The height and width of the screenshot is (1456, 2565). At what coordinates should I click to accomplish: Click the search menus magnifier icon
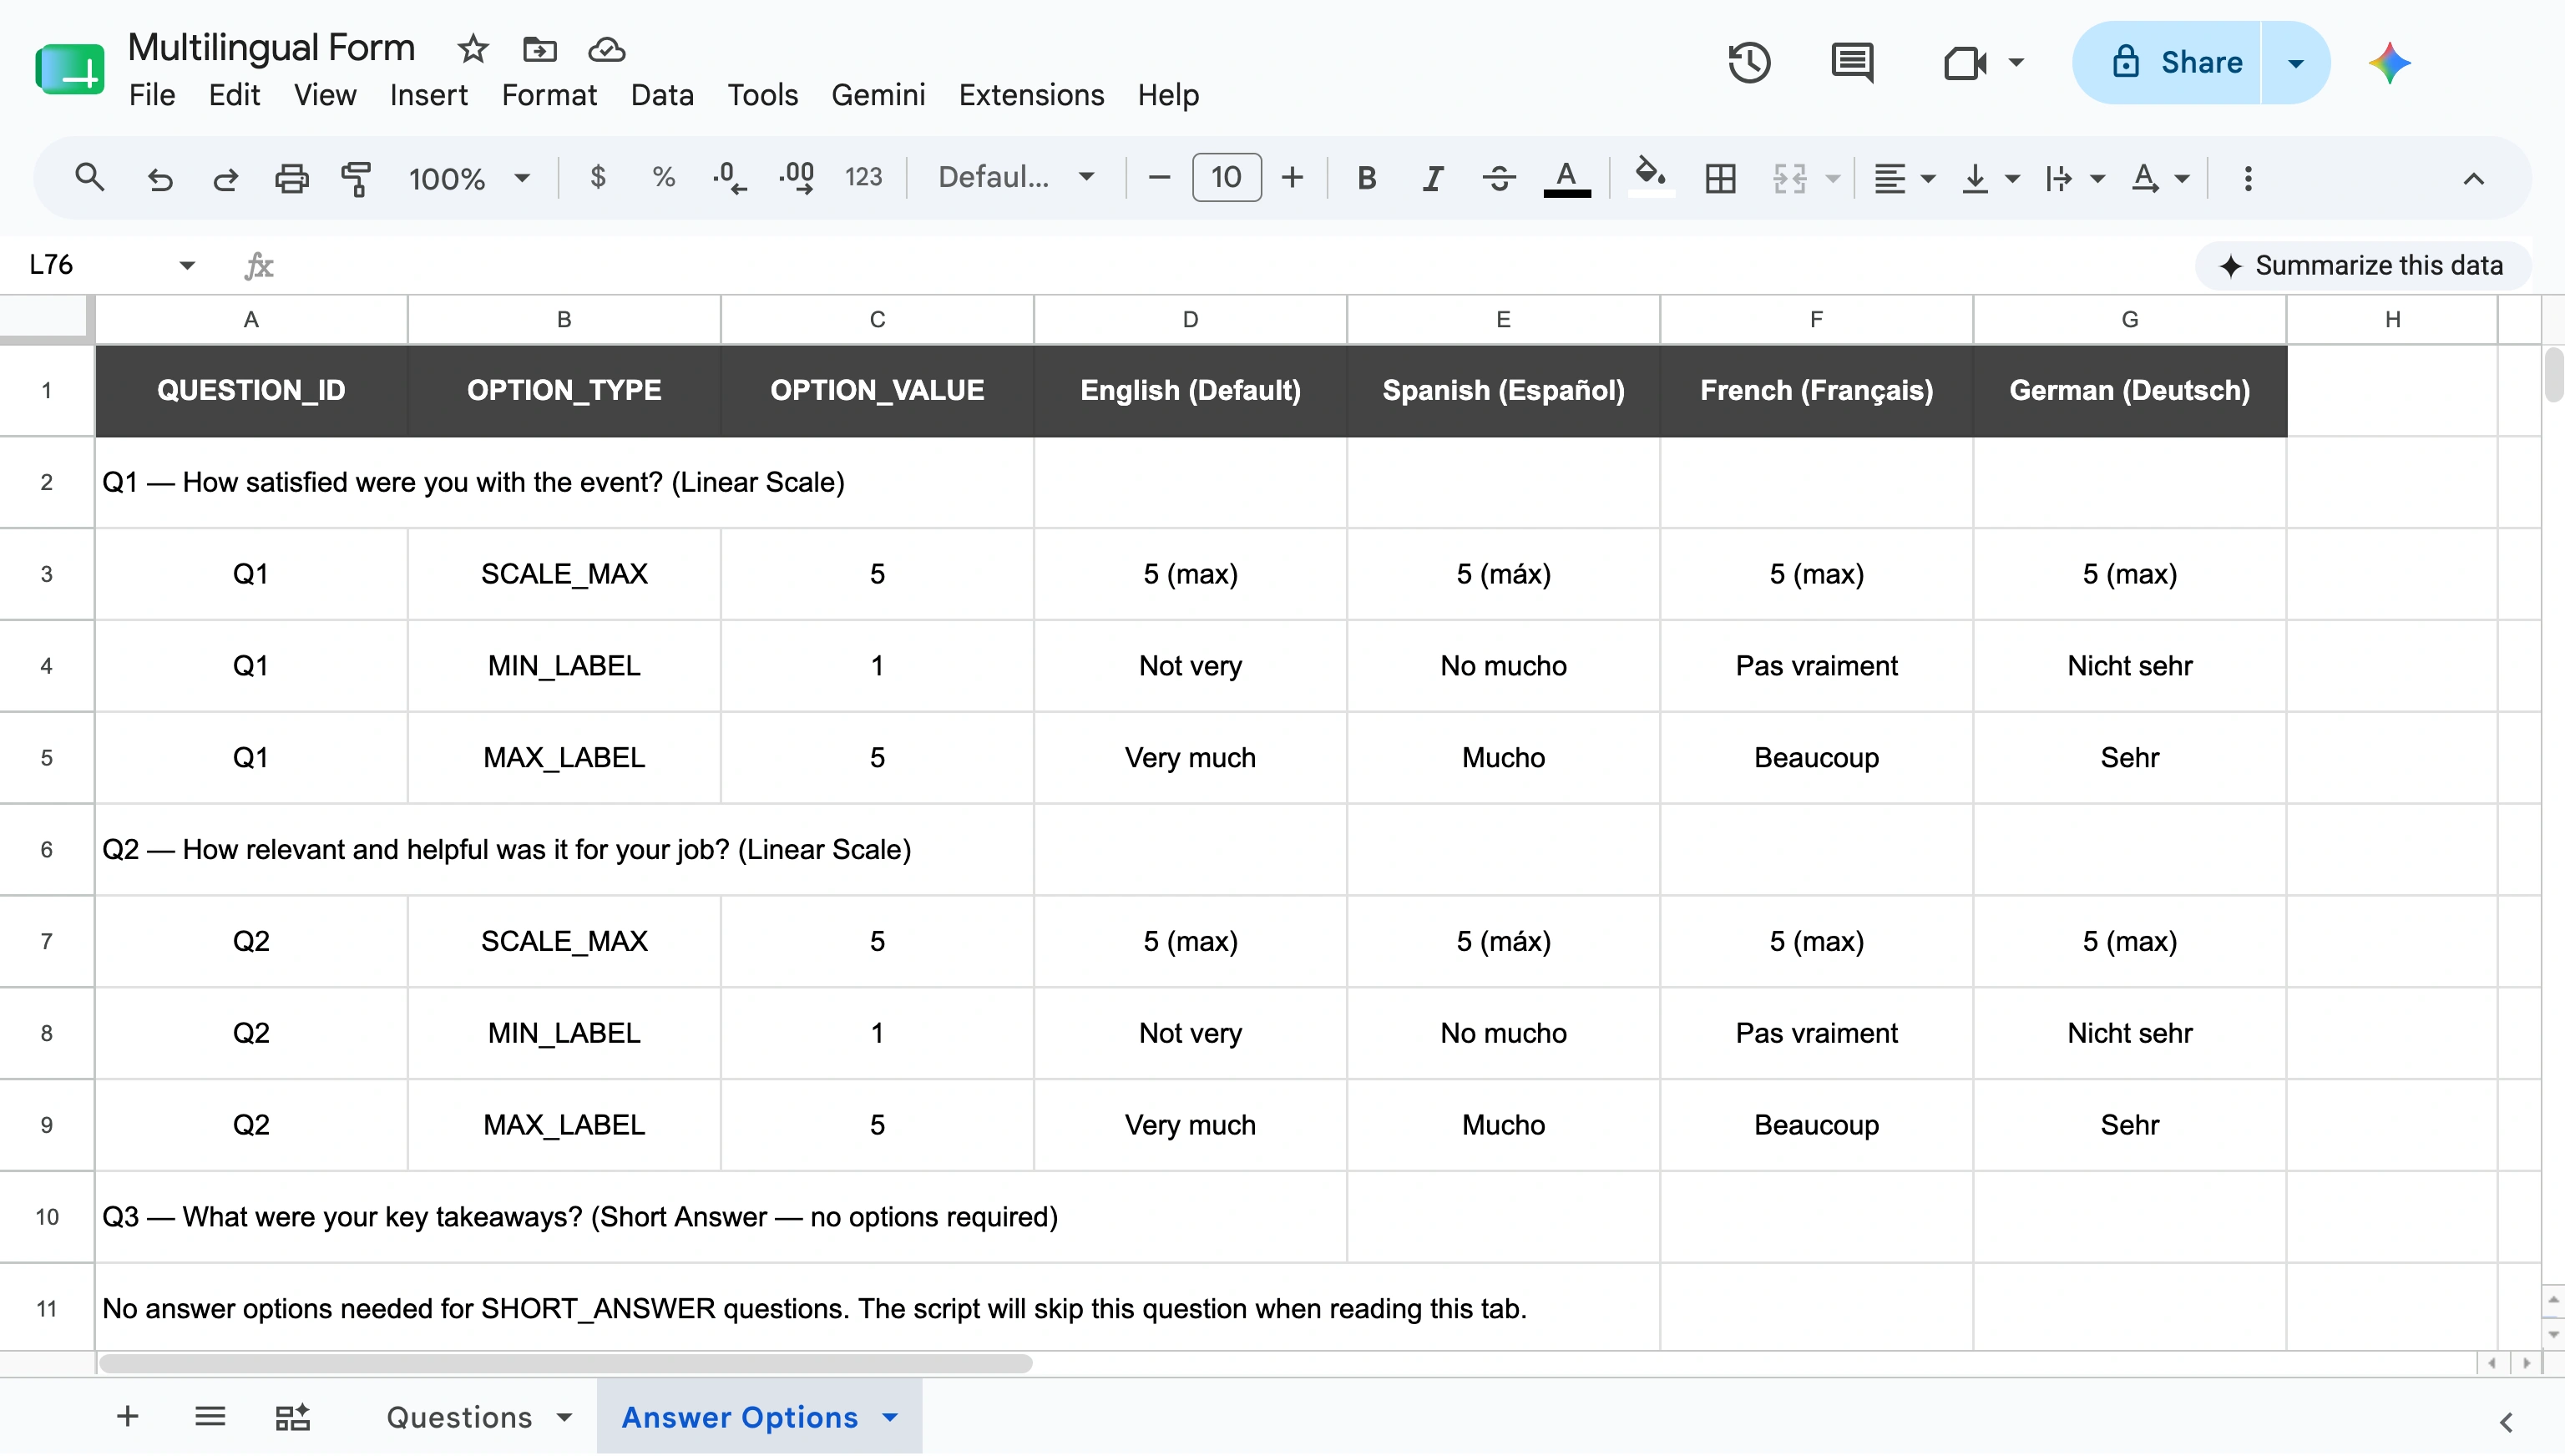coord(90,178)
